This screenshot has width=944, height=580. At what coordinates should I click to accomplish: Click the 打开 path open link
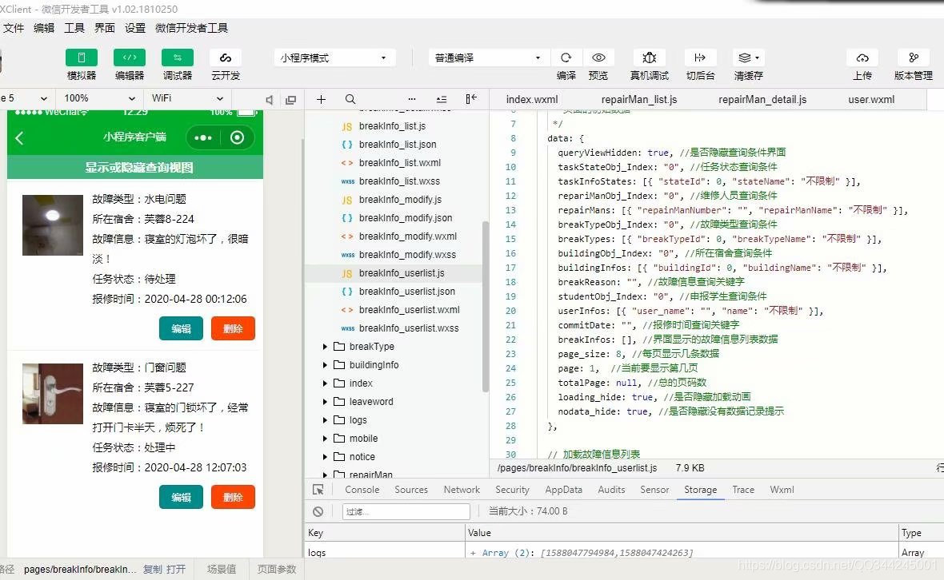[176, 569]
